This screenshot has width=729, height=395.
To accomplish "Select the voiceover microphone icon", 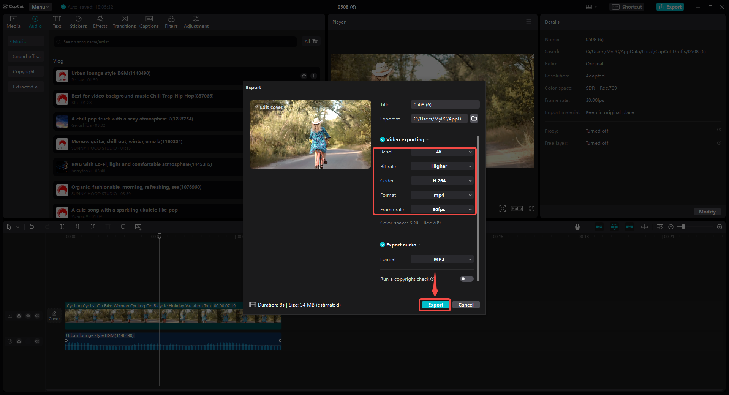I will [x=577, y=227].
